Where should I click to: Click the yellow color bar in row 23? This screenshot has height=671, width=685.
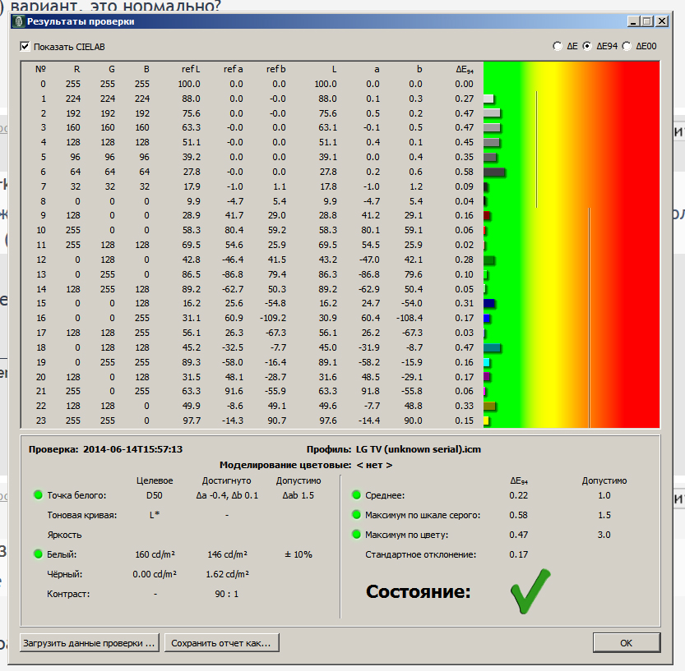pyautogui.click(x=486, y=421)
